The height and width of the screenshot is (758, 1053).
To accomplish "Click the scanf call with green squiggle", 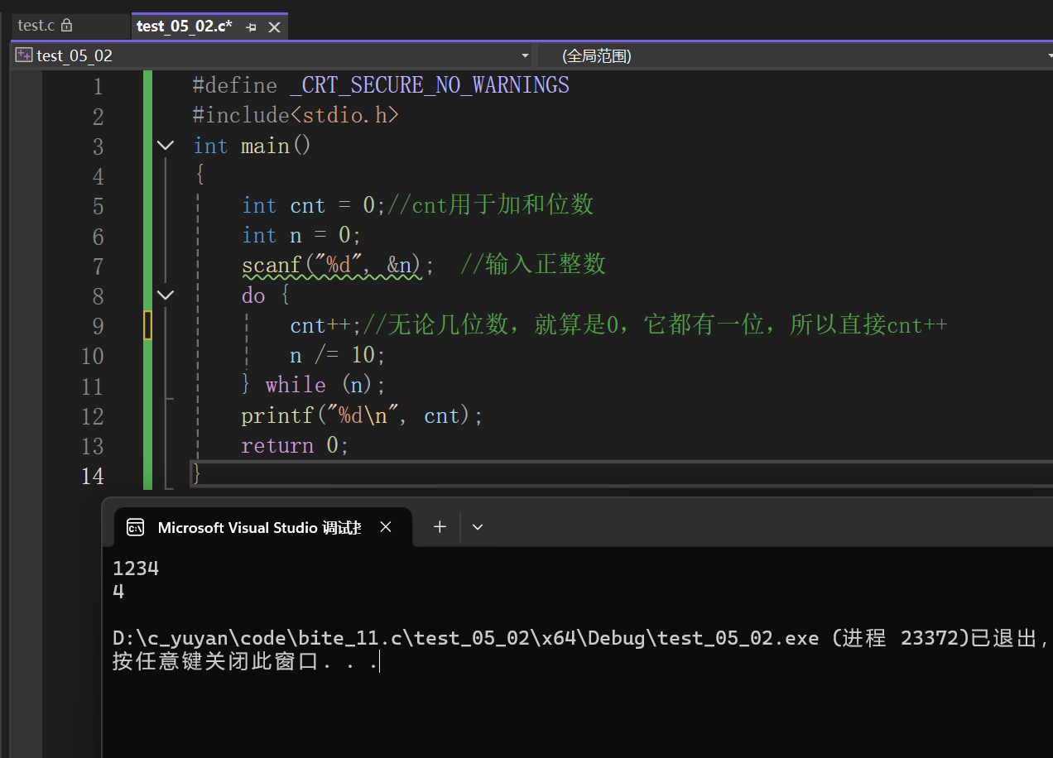I will tap(338, 266).
